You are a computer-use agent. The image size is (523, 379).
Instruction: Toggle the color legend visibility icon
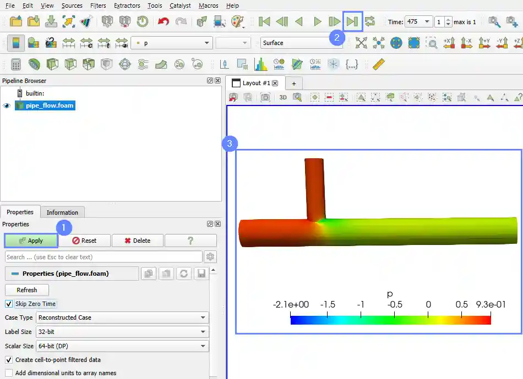point(15,43)
